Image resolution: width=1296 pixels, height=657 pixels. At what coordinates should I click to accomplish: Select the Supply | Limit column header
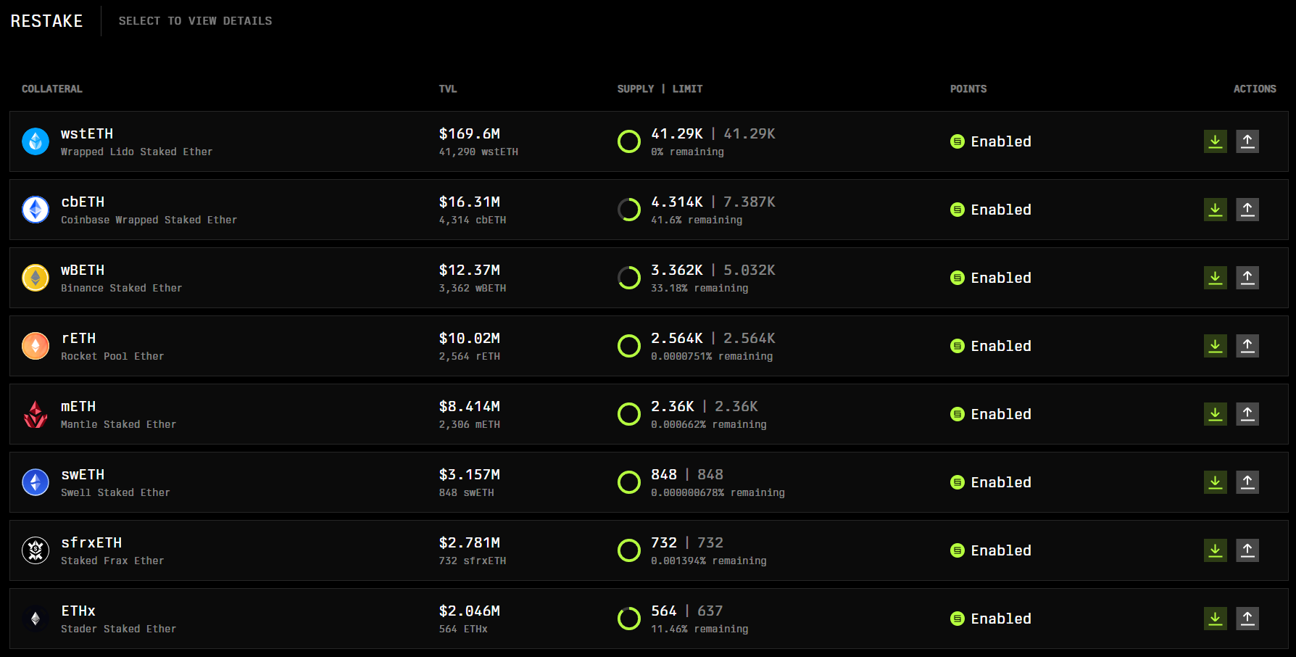click(x=659, y=89)
